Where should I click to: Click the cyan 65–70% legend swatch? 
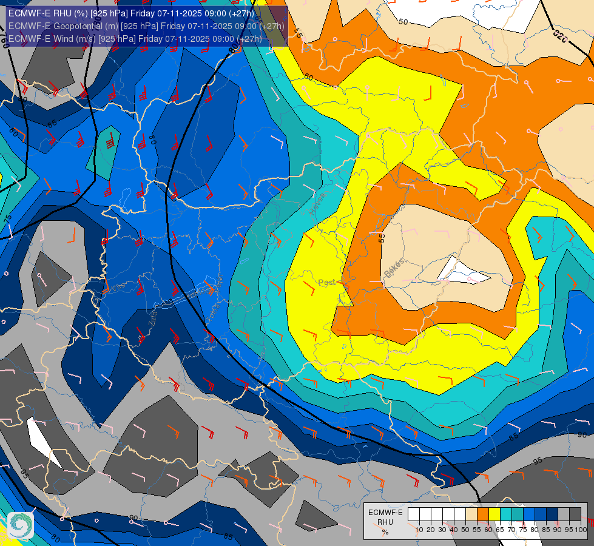[x=506, y=514]
